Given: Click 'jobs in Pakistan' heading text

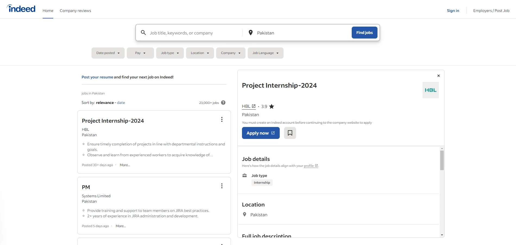Looking at the screenshot, I should pyautogui.click(x=93, y=93).
